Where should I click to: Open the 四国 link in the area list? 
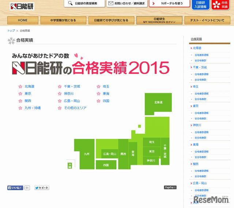click(106, 101)
